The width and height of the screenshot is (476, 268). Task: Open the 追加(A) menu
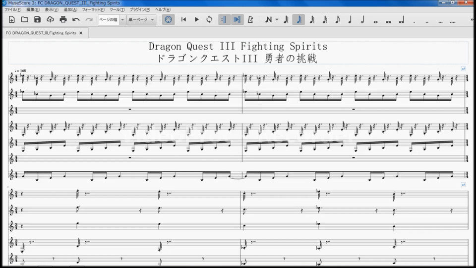(x=70, y=10)
